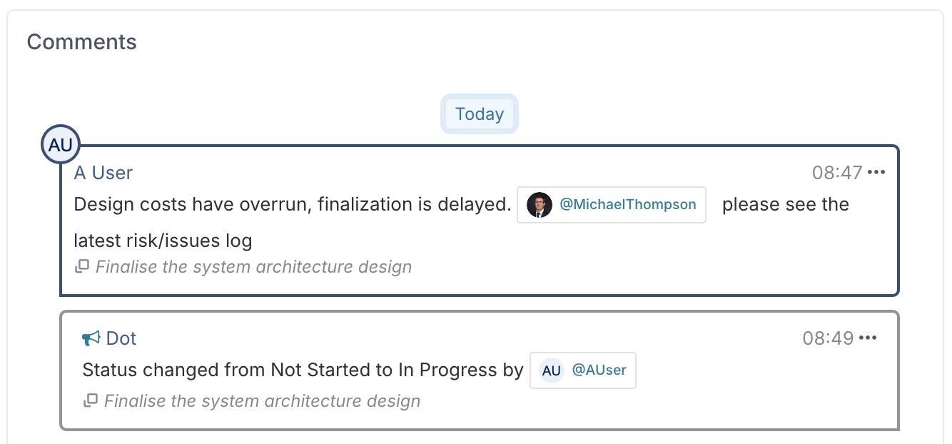Select the status changed message text
Viewport: 952px width, 444px height.
(x=303, y=370)
